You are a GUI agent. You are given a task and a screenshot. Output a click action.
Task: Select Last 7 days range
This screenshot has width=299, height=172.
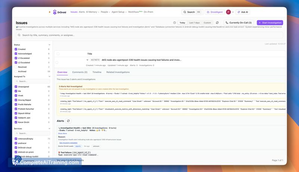pos(194,23)
